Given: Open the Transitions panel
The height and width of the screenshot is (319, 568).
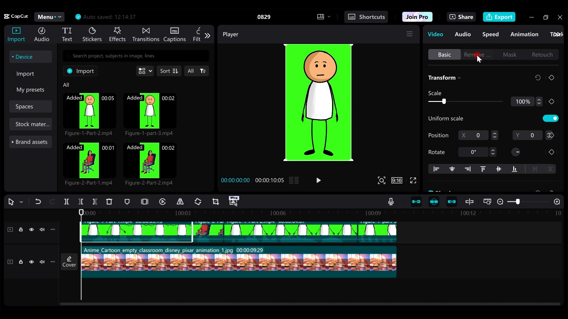Looking at the screenshot, I should [146, 35].
